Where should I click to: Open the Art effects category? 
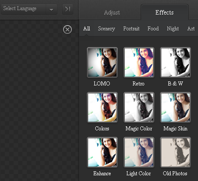click(191, 29)
